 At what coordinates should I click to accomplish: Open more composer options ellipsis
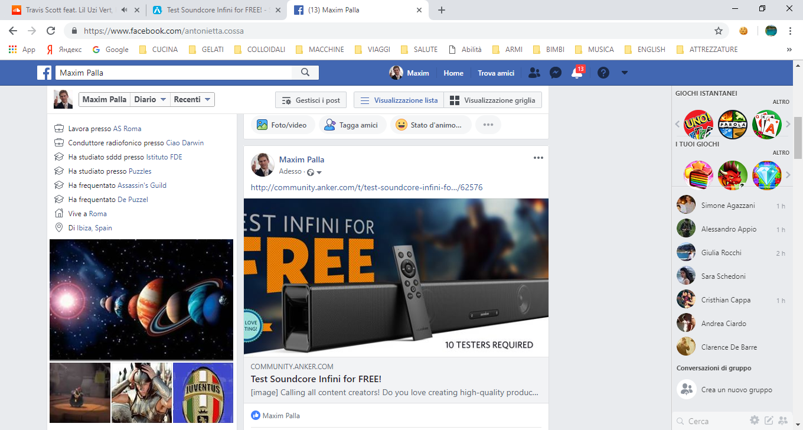488,125
